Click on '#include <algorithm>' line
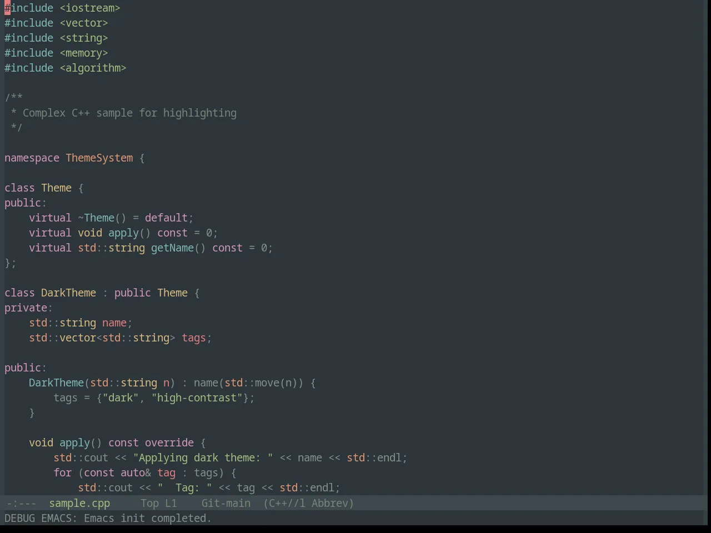Viewport: 711px width, 533px height. [x=66, y=68]
